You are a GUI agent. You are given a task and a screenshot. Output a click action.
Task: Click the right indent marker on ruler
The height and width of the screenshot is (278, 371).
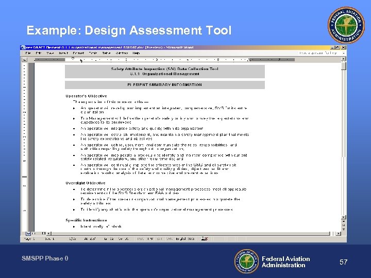point(249,61)
